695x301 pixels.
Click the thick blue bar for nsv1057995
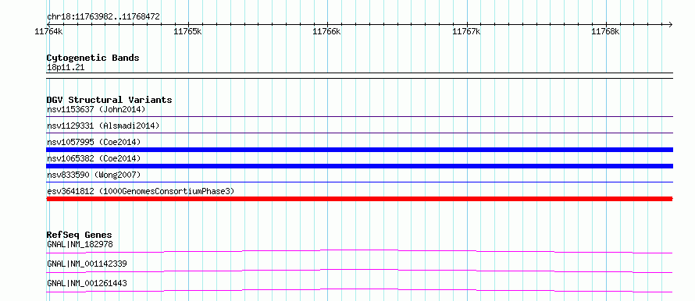pyautogui.click(x=359, y=150)
